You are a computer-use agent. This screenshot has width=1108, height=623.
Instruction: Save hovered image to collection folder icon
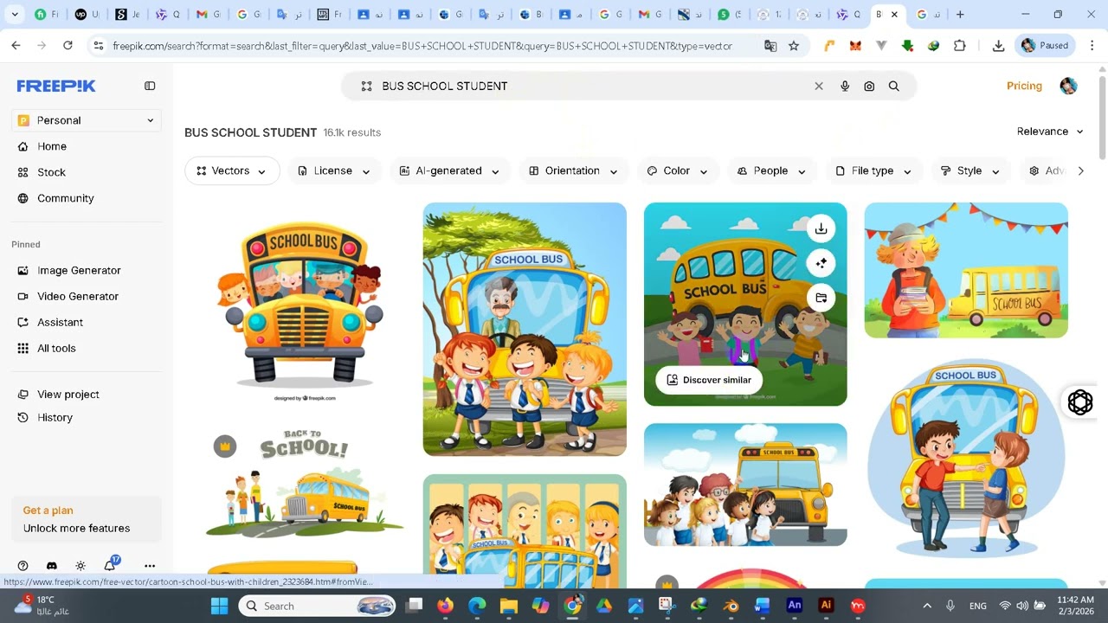tap(821, 298)
